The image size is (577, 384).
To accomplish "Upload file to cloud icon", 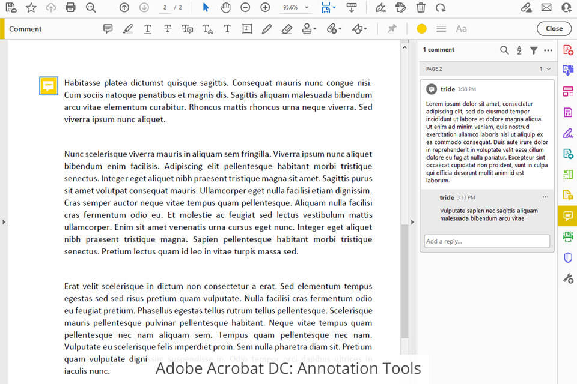I will click(50, 7).
